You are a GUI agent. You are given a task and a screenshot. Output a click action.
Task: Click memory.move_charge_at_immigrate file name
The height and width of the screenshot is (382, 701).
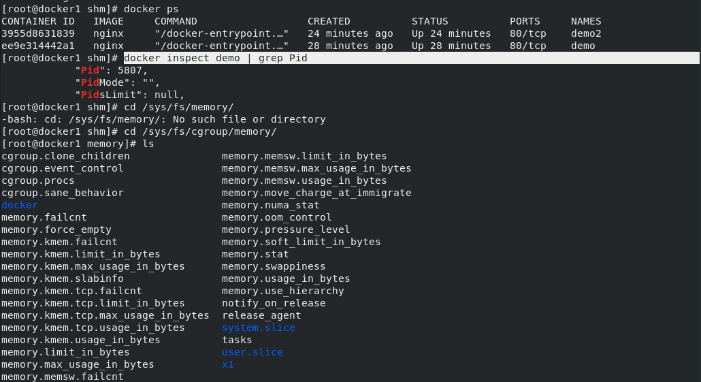pos(316,193)
